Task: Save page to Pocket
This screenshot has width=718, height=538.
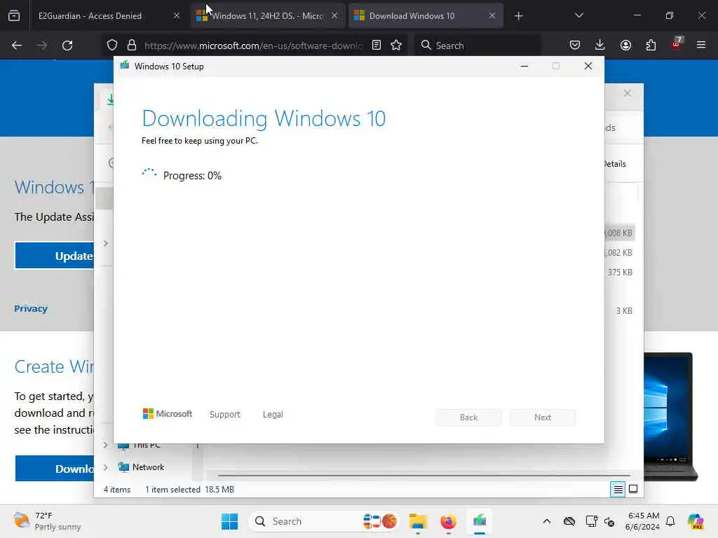Action: tap(575, 46)
